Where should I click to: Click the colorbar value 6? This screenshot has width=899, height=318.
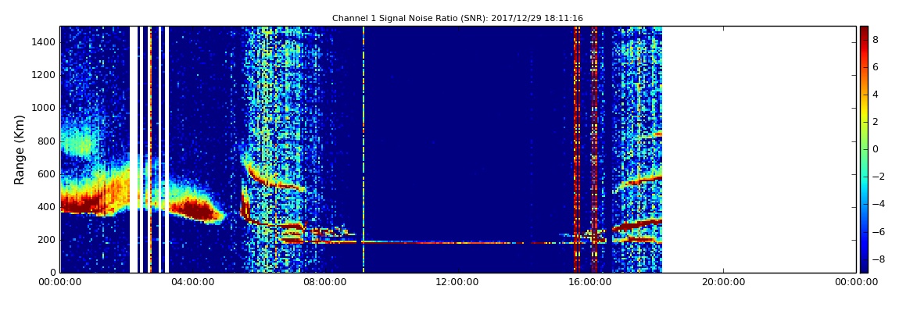[876, 67]
